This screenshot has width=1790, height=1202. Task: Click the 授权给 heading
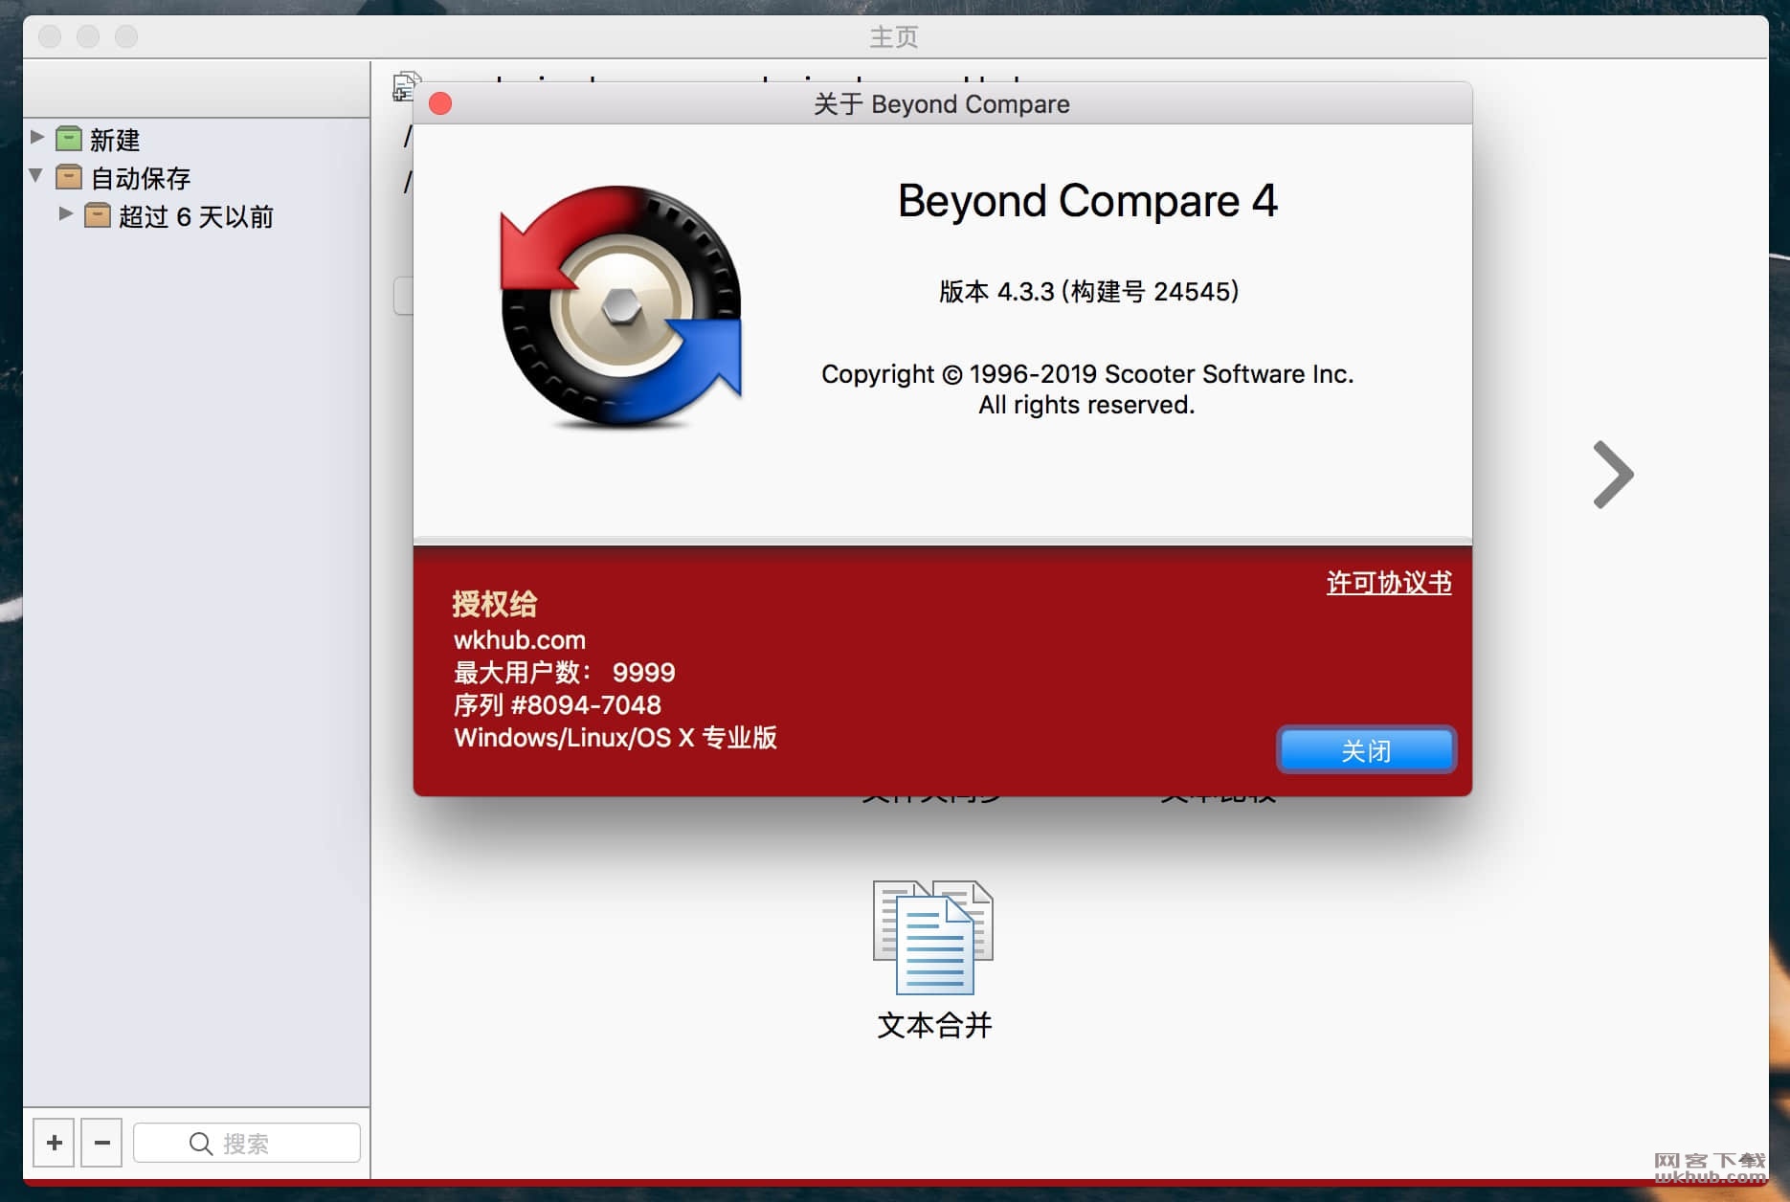point(495,604)
